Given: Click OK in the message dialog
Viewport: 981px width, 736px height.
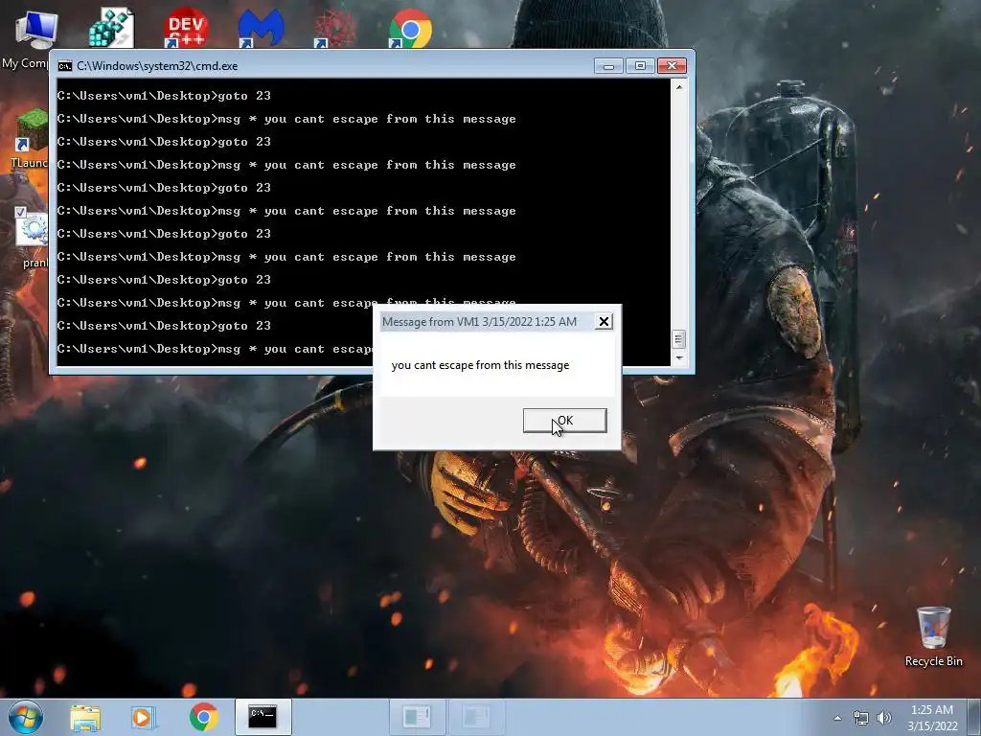Looking at the screenshot, I should pos(564,421).
